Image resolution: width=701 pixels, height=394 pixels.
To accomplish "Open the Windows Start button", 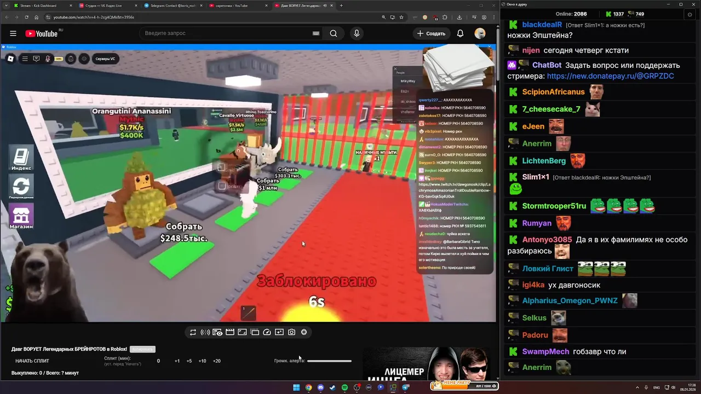I will (296, 387).
